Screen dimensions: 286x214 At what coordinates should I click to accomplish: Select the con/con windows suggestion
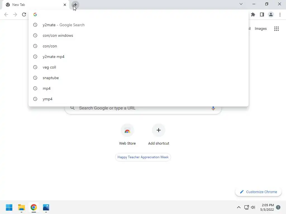(139, 35)
